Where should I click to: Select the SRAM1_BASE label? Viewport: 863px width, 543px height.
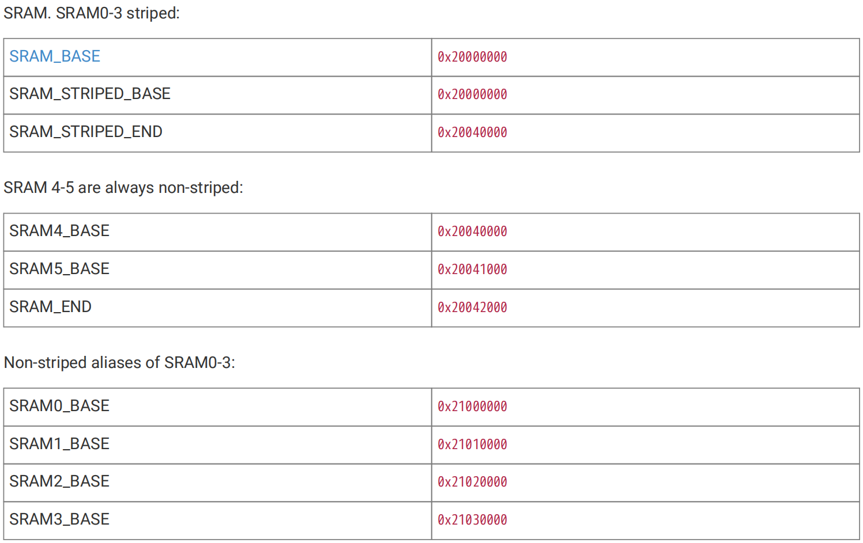(59, 444)
